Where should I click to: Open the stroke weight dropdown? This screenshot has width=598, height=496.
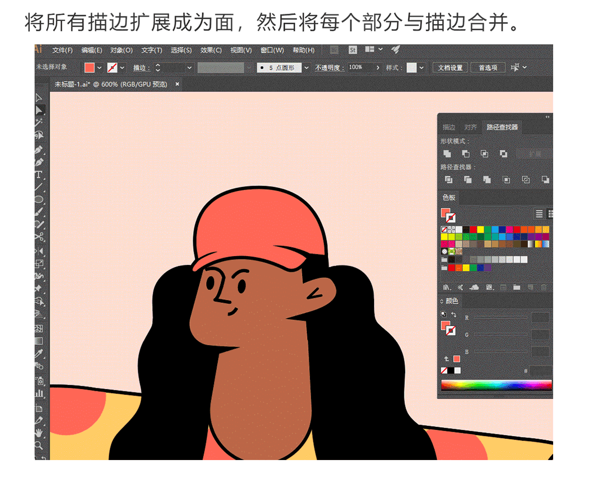189,68
